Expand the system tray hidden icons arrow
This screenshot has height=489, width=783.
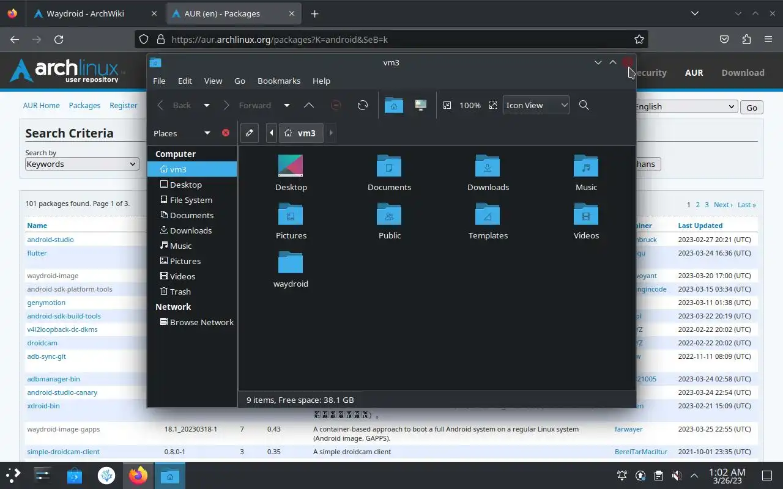(x=694, y=476)
